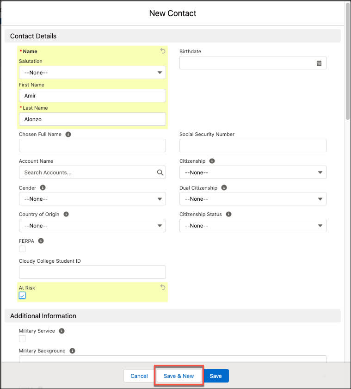Click the Country of Origin info icon
This screenshot has height=389, width=351.
65,214
